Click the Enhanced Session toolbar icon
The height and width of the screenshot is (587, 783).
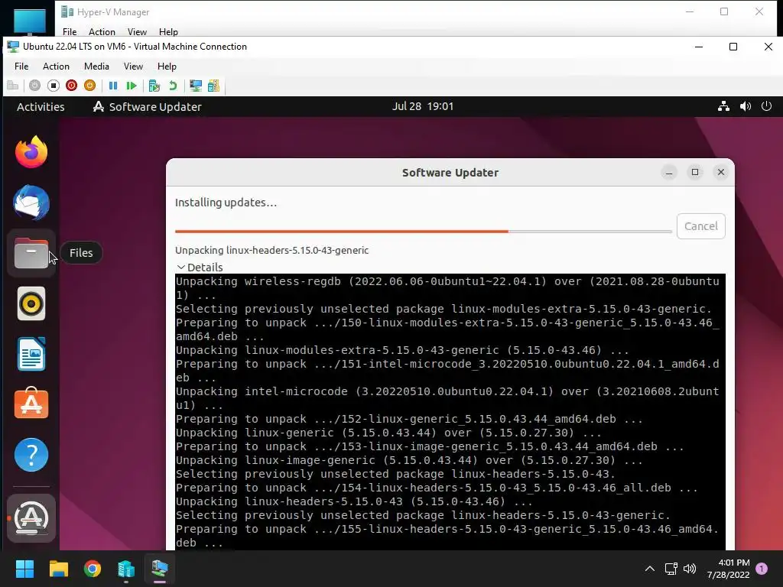[195, 86]
